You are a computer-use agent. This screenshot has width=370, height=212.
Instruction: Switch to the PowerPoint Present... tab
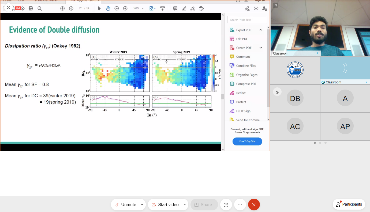(x=48, y=1)
